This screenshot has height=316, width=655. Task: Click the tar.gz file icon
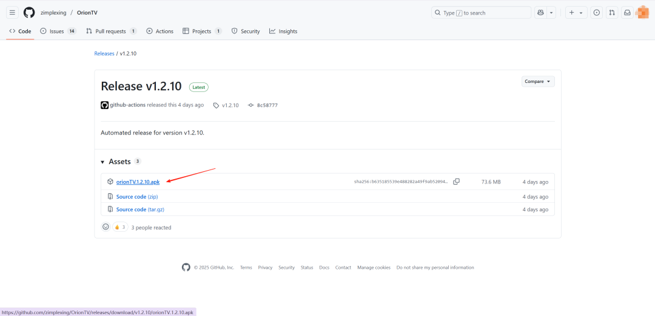110,209
